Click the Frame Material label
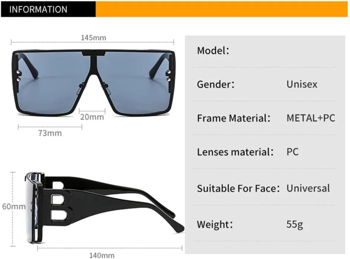 [233, 118]
